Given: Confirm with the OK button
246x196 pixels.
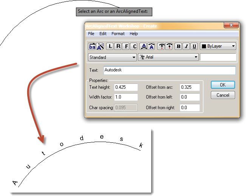Looking at the screenshot, I should [x=223, y=85].
